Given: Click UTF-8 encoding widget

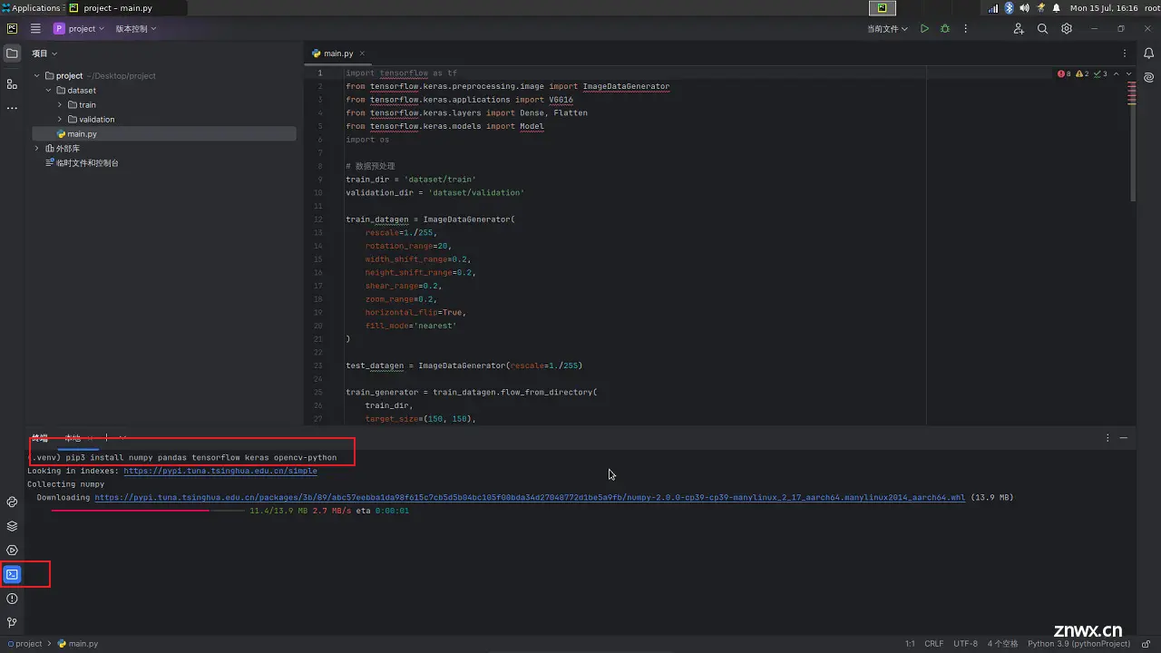Looking at the screenshot, I should pyautogui.click(x=965, y=644).
